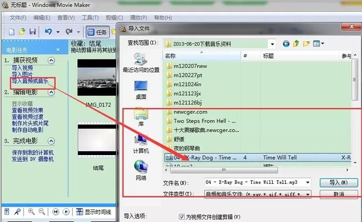362x222 pixels.
Task: Click 制作自动电影 link
Action: click(x=27, y=130)
